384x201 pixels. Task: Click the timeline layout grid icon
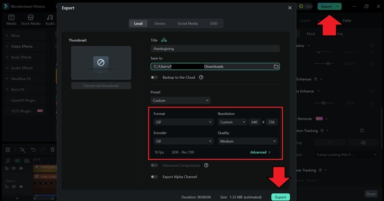point(8,150)
